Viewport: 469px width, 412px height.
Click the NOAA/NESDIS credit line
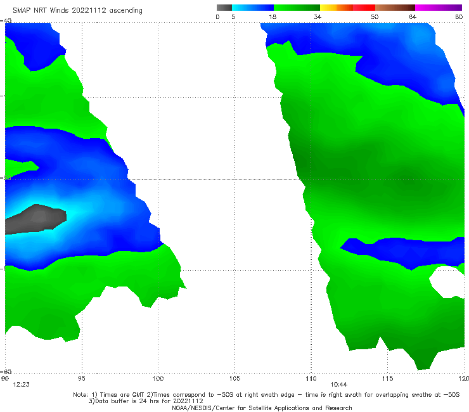262,408
